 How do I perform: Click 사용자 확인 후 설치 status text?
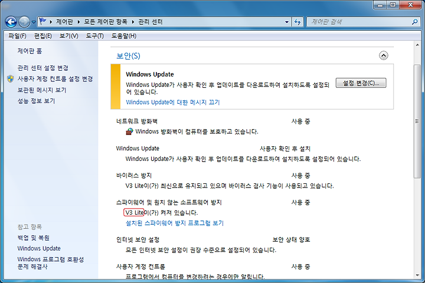tap(285, 149)
